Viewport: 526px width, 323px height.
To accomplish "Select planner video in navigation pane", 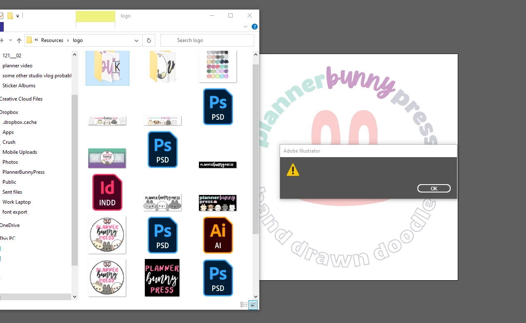I will pos(17,65).
